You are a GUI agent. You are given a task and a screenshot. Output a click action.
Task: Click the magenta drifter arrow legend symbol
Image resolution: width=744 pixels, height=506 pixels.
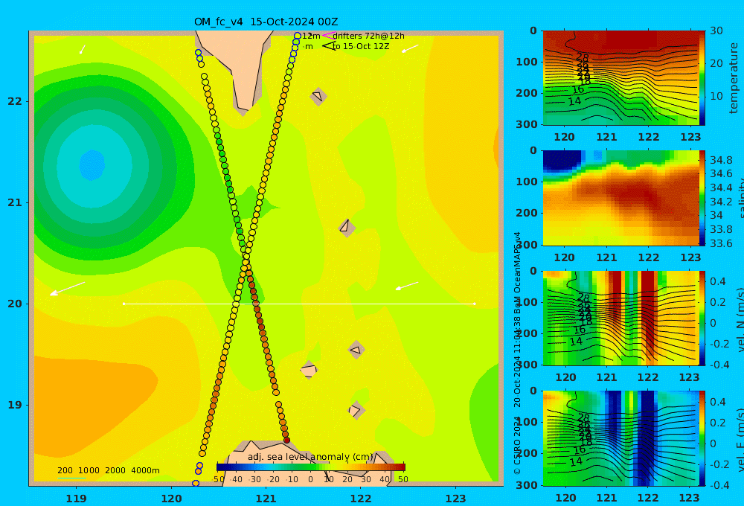coord(328,35)
